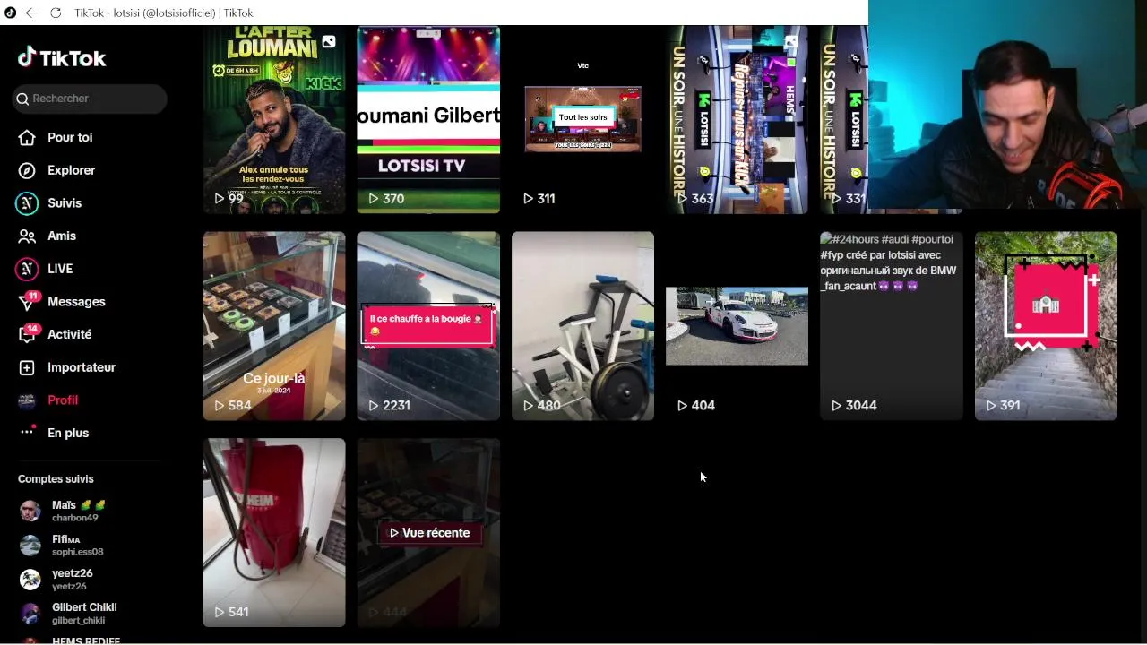Open the Amis page
The height and width of the screenshot is (645, 1147).
(62, 236)
